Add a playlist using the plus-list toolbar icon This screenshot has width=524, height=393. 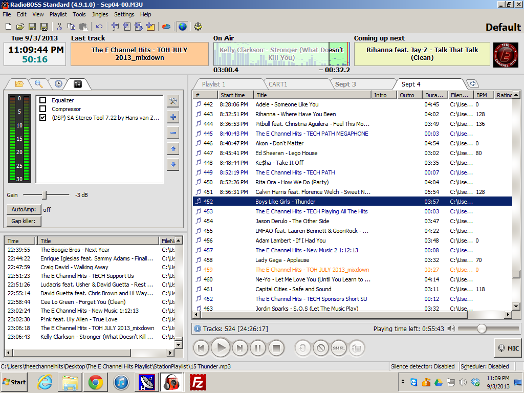tap(127, 27)
